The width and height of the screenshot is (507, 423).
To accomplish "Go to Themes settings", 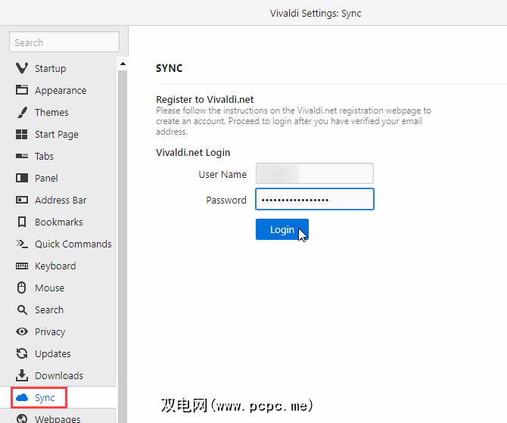I will point(58,112).
